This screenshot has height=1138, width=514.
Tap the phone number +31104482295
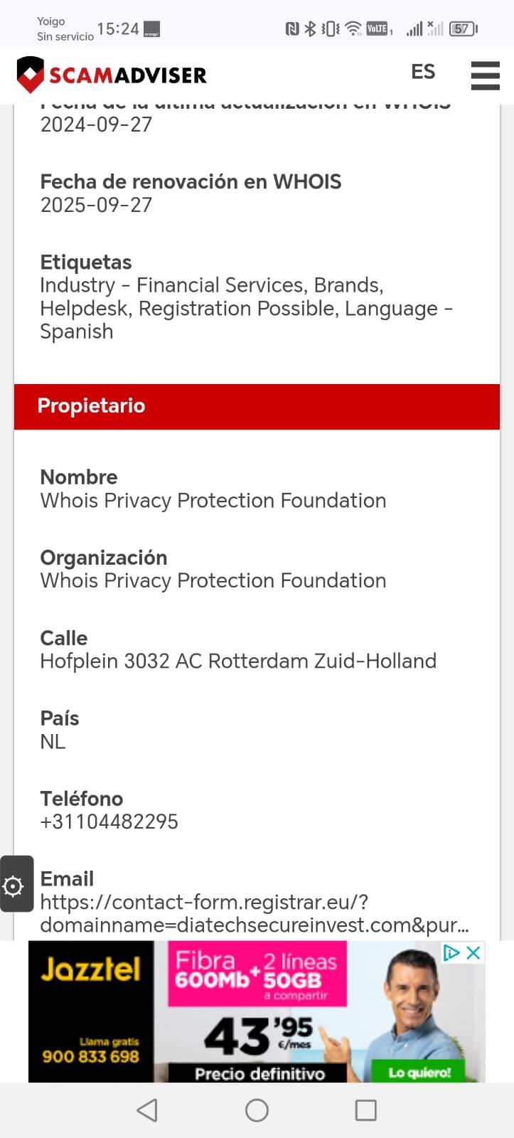click(x=109, y=822)
